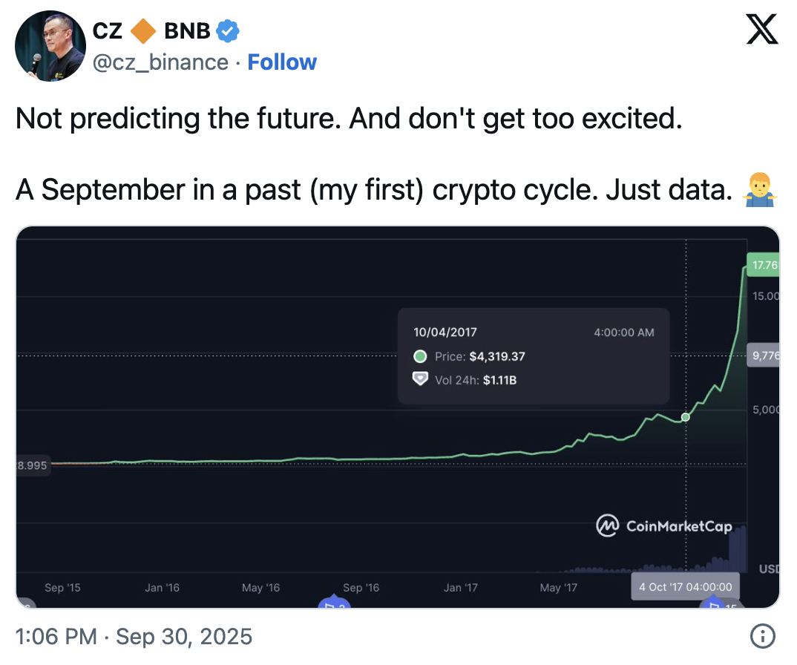Click the 8.995 label on left axis
The height and width of the screenshot is (665, 797).
pos(33,465)
